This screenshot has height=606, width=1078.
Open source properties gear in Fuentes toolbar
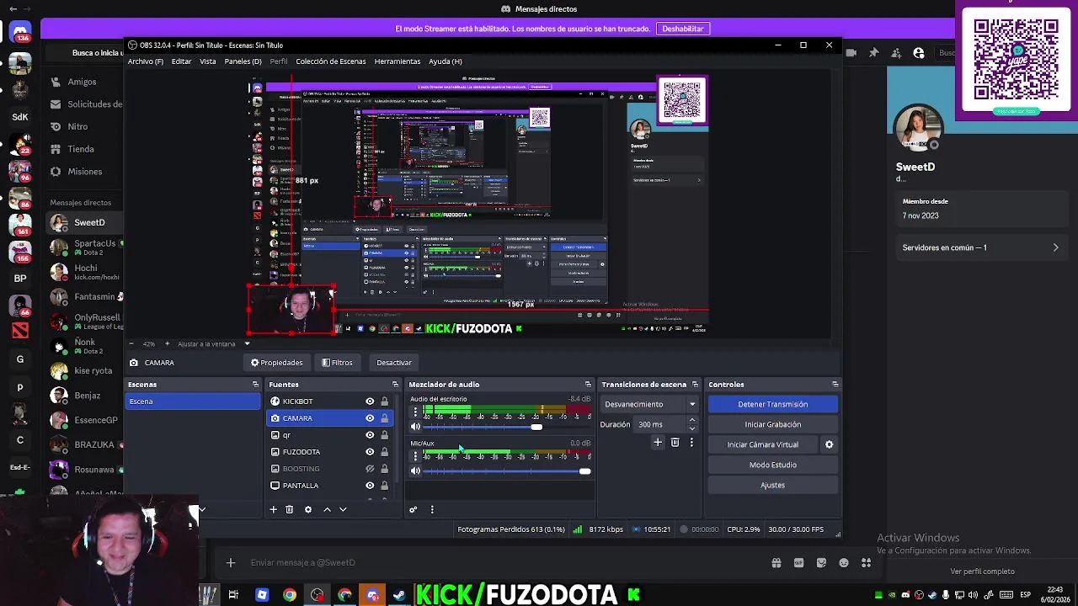(x=308, y=509)
